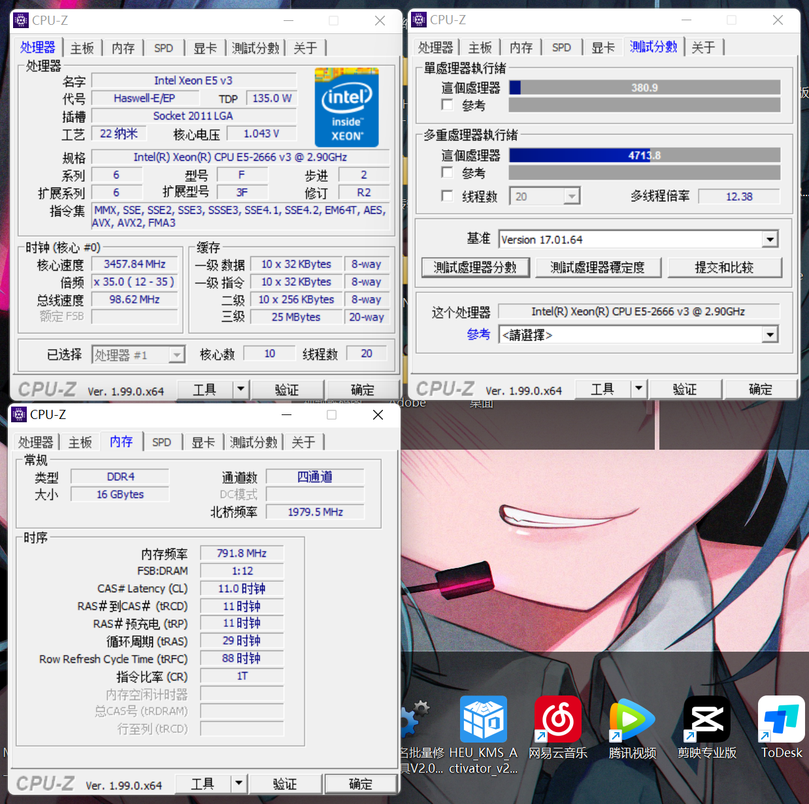Switch to 主板 tab in processor window
The height and width of the screenshot is (804, 809).
(x=82, y=48)
